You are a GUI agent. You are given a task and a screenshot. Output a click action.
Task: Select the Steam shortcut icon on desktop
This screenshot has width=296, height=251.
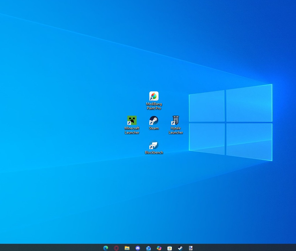(x=154, y=120)
